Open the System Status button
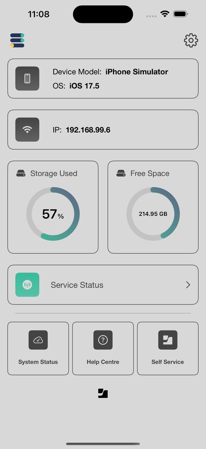The width and height of the screenshot is (206, 449). tap(38, 348)
